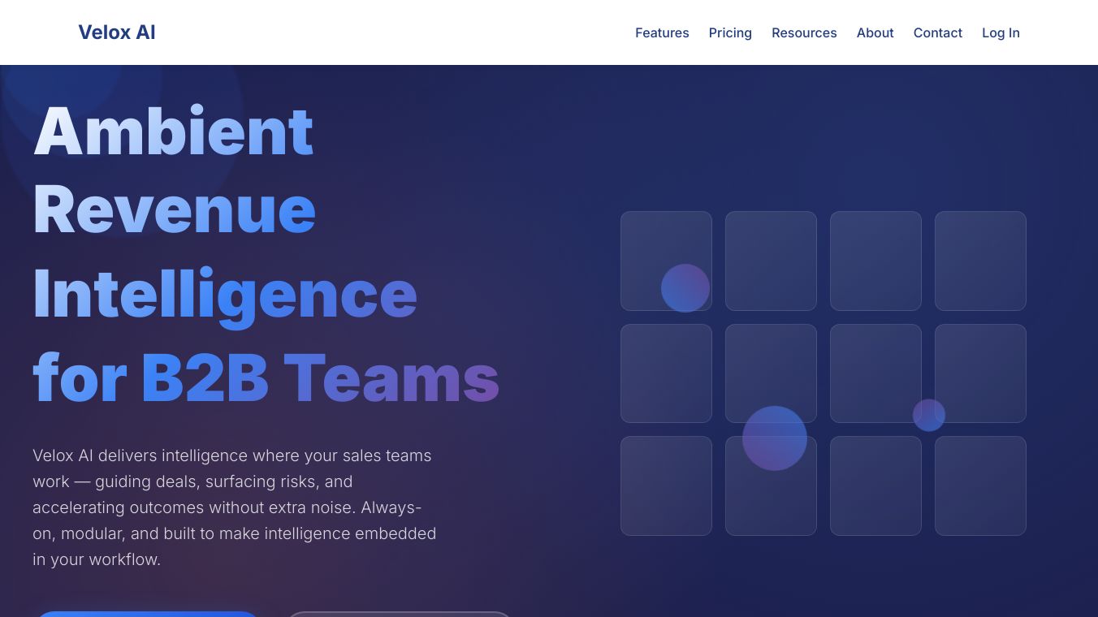
Task: Open the About page
Action: coord(875,32)
